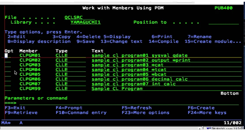This screenshot has height=131, width=245.
Task: Click text 'sample cl program03 *cat'
Action: point(127,65)
